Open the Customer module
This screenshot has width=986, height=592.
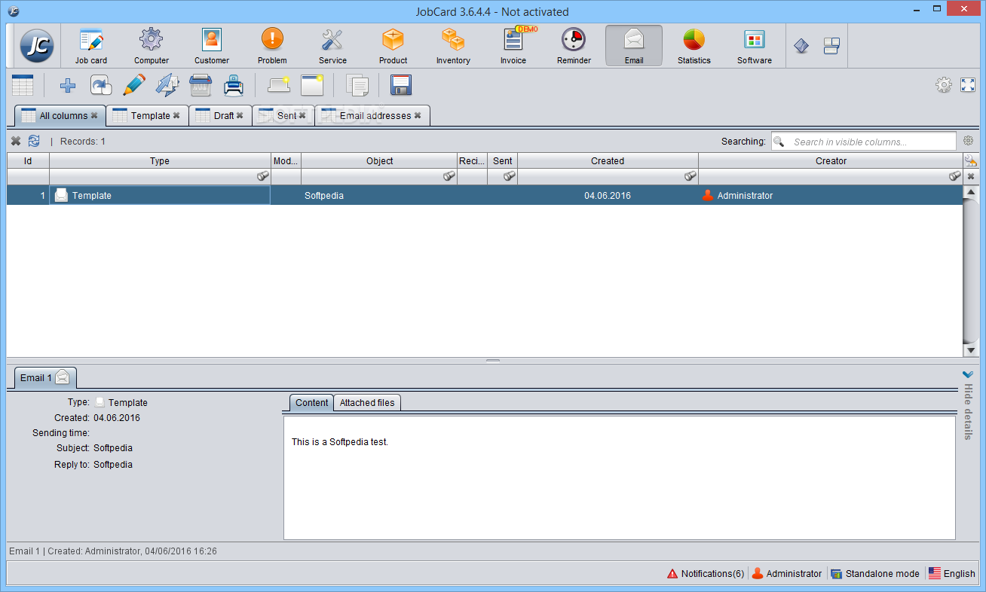point(212,46)
